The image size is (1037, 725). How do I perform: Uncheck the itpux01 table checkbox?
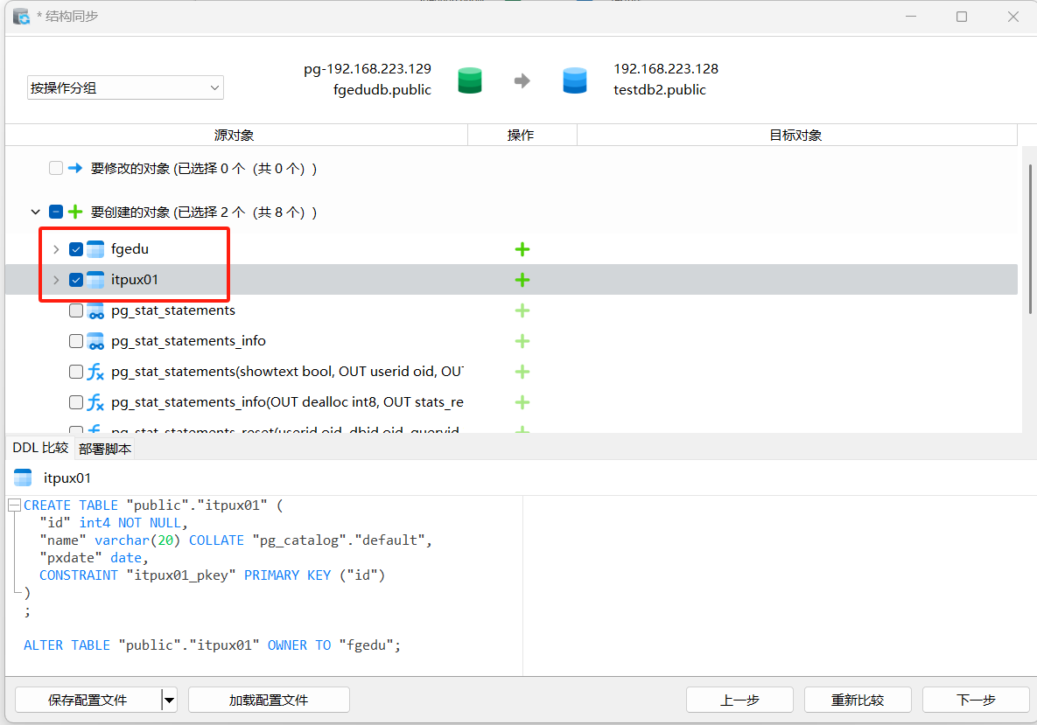[x=76, y=280]
